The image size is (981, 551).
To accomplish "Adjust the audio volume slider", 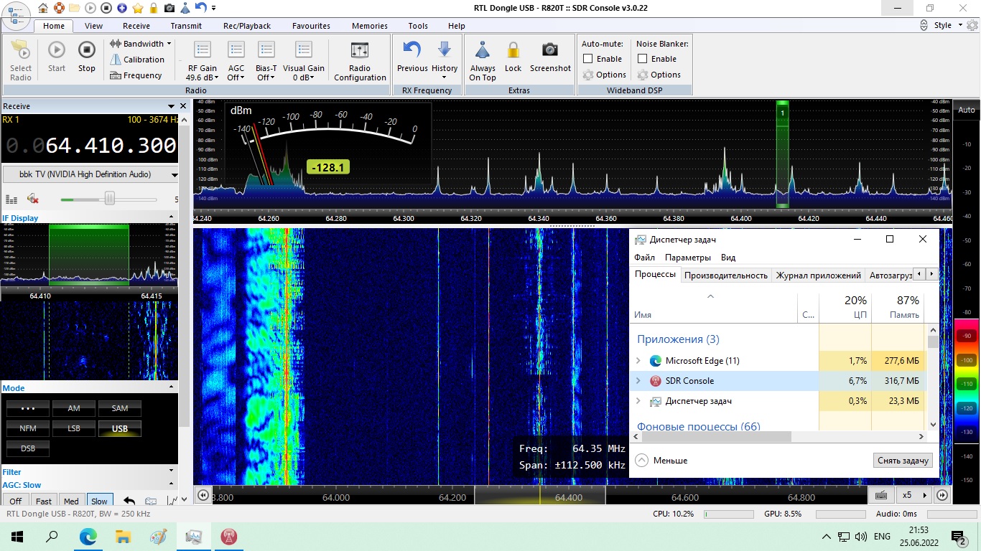I will point(110,199).
